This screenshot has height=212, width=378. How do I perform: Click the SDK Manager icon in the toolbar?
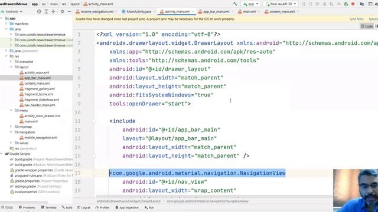370,4
